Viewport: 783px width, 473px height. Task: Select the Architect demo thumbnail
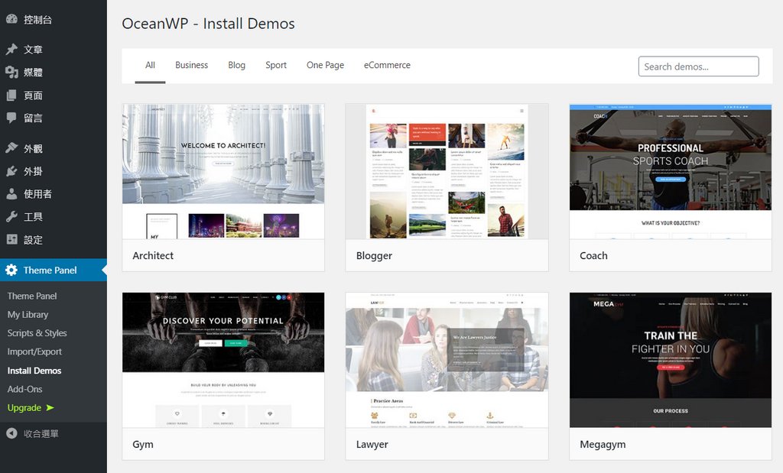click(x=223, y=172)
